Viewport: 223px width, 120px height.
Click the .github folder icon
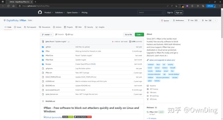pos(43,47)
